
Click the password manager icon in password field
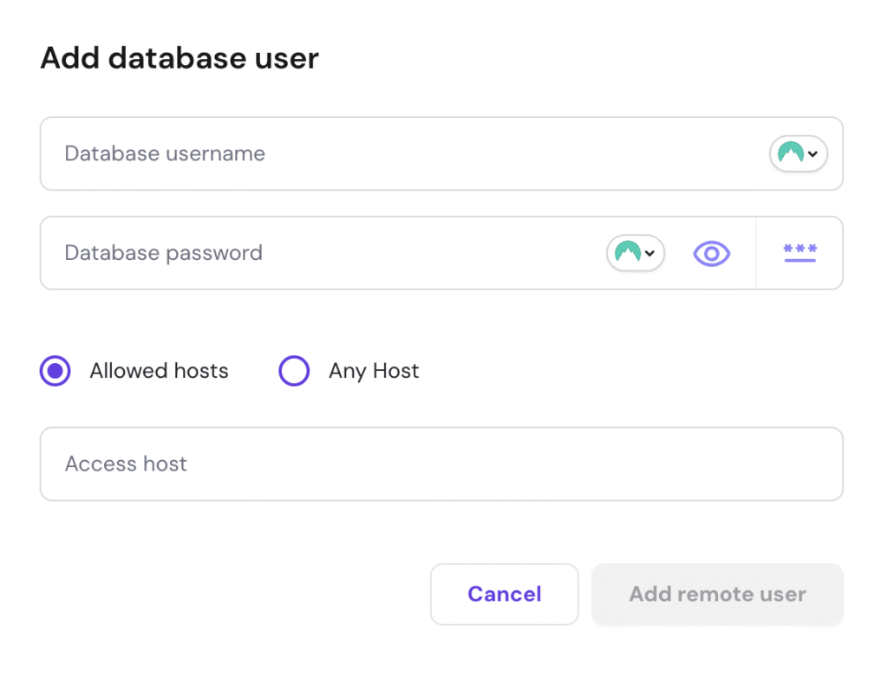pyautogui.click(x=626, y=253)
